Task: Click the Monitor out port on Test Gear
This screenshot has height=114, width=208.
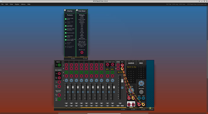Action: (82, 52)
